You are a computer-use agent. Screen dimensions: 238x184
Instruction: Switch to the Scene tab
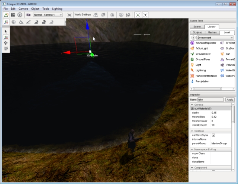[197, 27]
